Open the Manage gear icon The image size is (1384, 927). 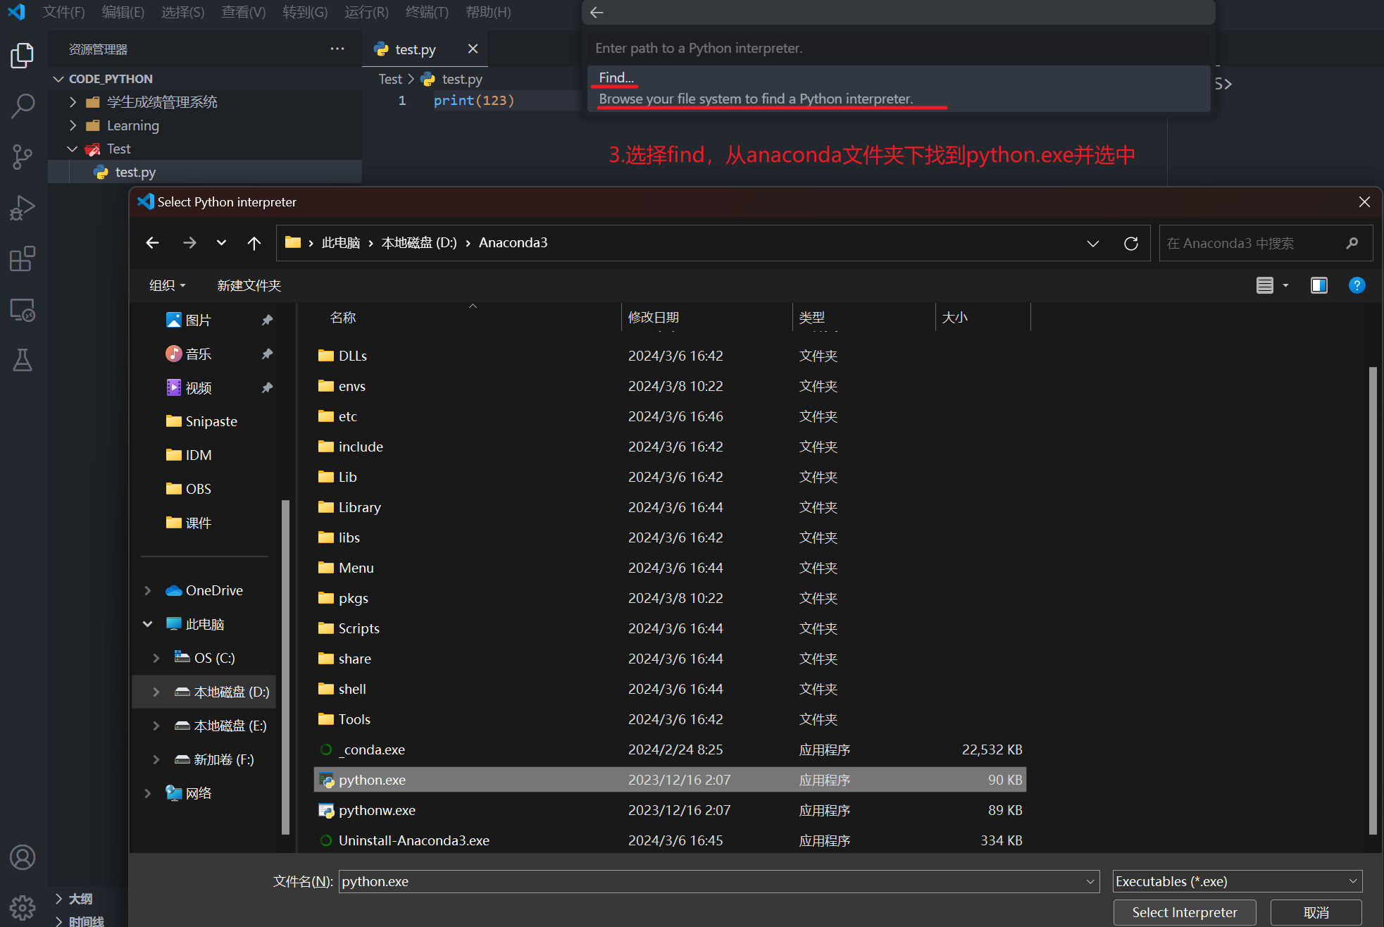point(23,907)
